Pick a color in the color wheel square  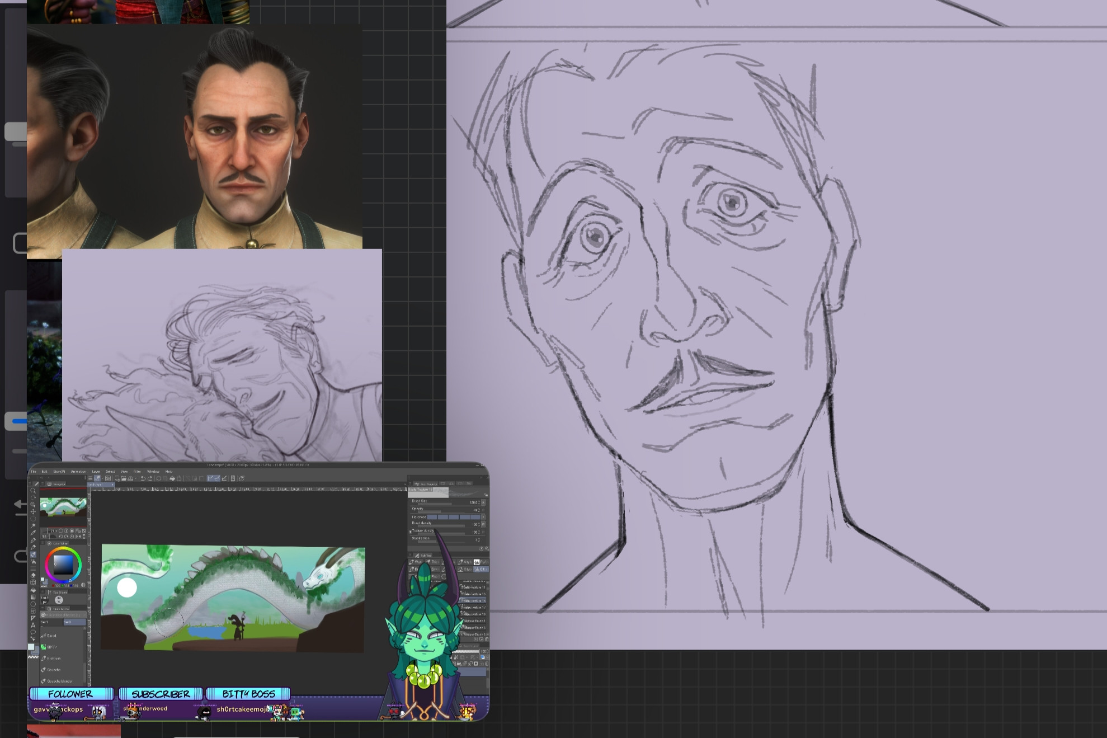[63, 565]
